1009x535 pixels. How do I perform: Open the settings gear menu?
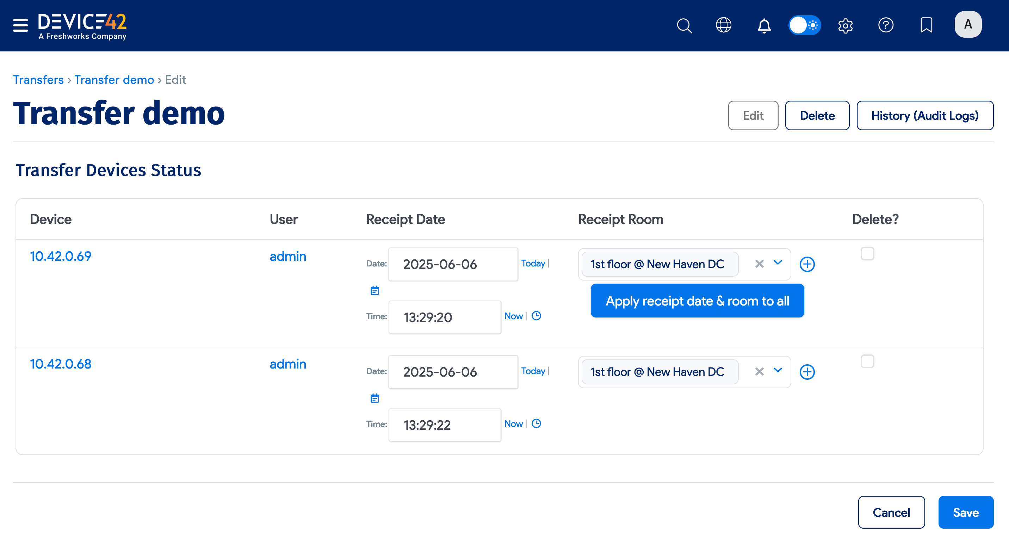pyautogui.click(x=845, y=25)
